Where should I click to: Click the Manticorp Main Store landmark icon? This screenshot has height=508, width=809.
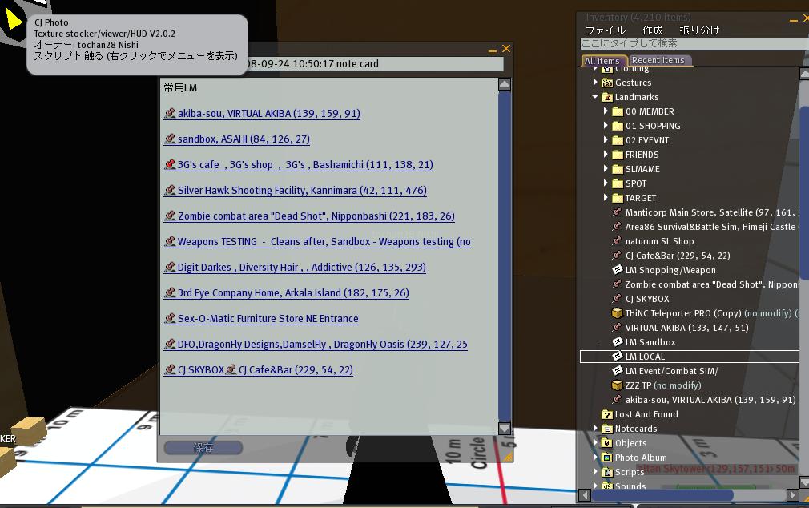tap(617, 212)
